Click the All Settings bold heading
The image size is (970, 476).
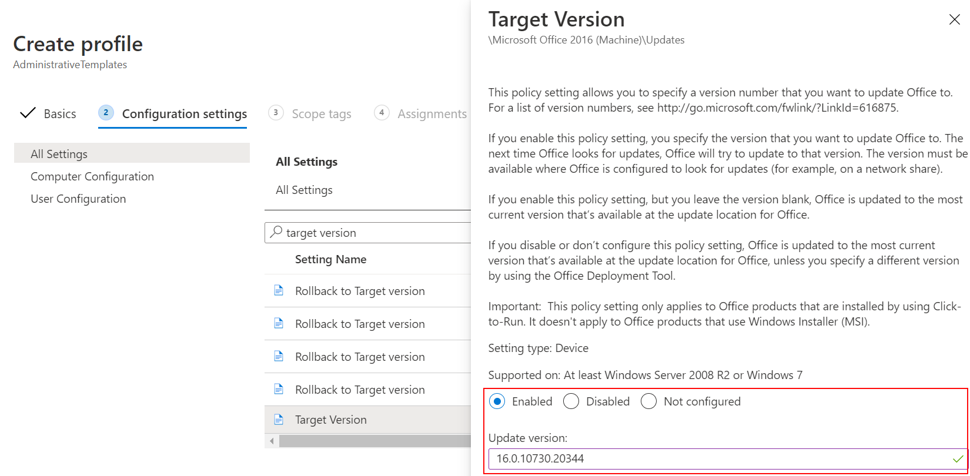pyautogui.click(x=306, y=162)
